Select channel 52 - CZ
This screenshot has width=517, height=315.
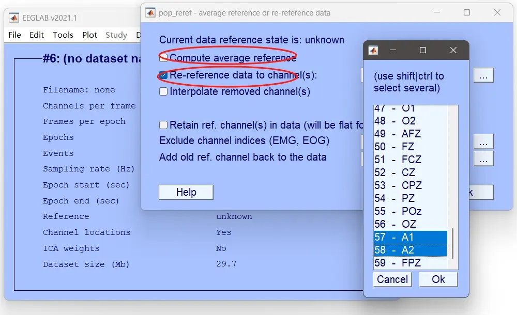click(410, 172)
